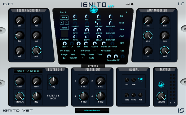The image size is (186, 115).
Task: Click the black square preset image box
Action: 64,34
